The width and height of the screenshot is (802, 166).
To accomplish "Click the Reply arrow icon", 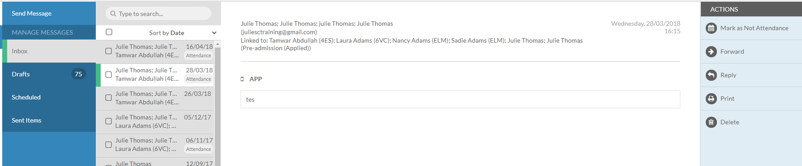I will click(711, 75).
